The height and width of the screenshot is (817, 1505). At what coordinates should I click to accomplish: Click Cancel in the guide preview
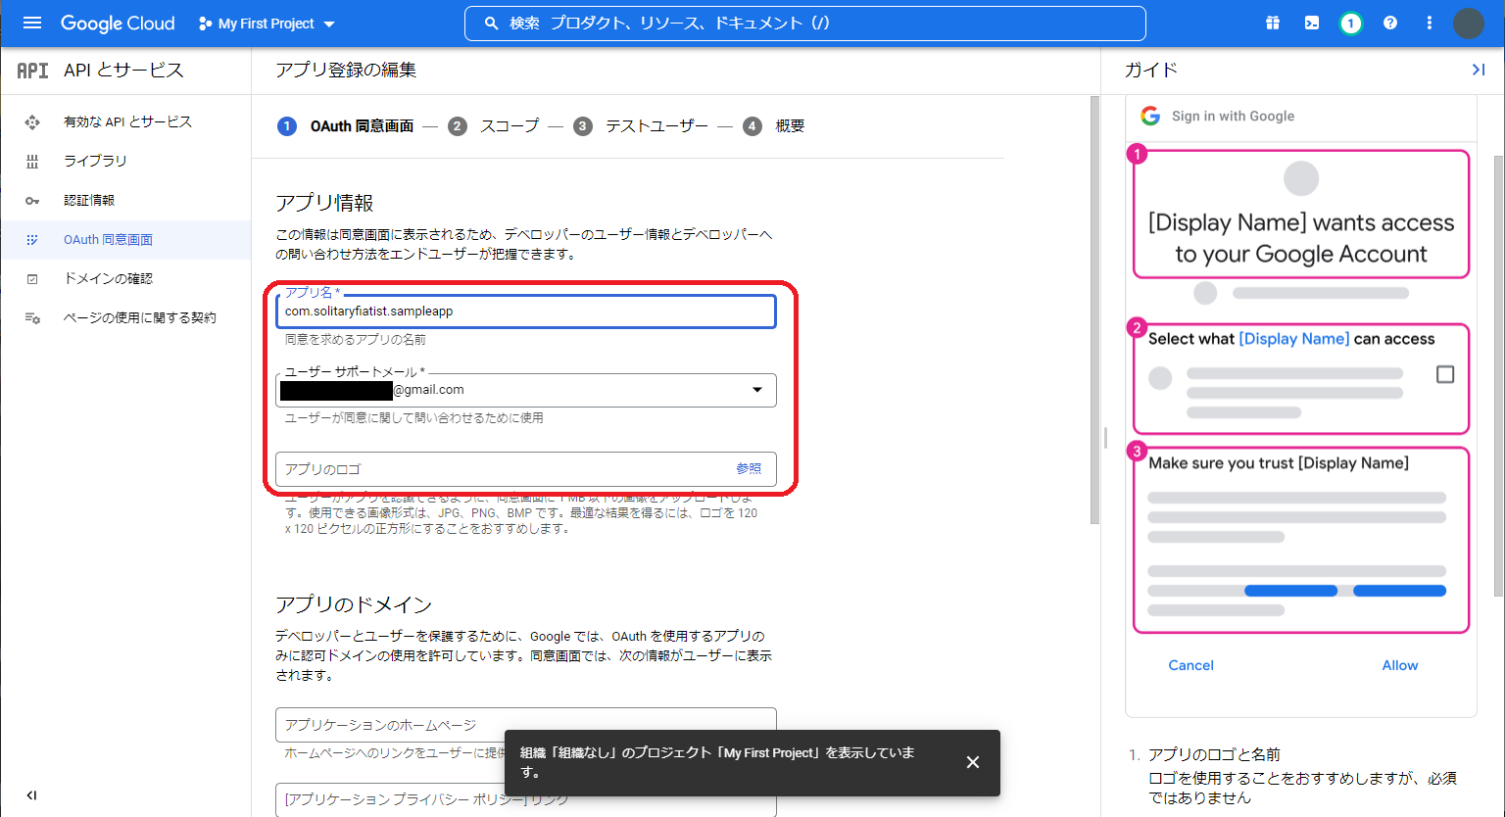pos(1190,665)
